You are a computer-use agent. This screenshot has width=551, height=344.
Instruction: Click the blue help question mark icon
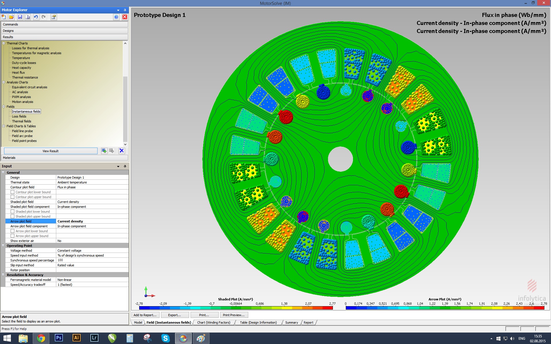(116, 17)
